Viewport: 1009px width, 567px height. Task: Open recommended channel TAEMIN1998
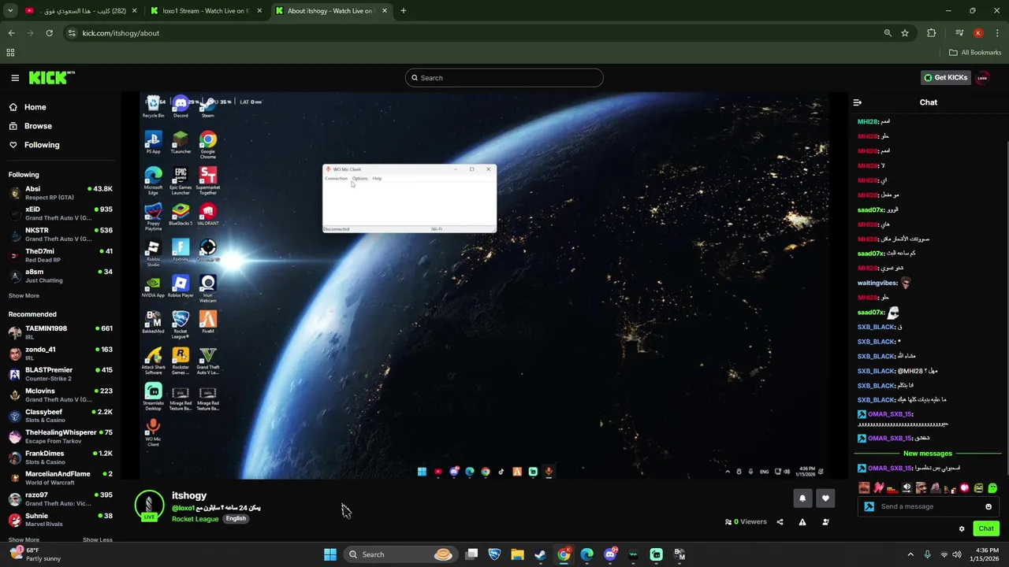coord(61,332)
